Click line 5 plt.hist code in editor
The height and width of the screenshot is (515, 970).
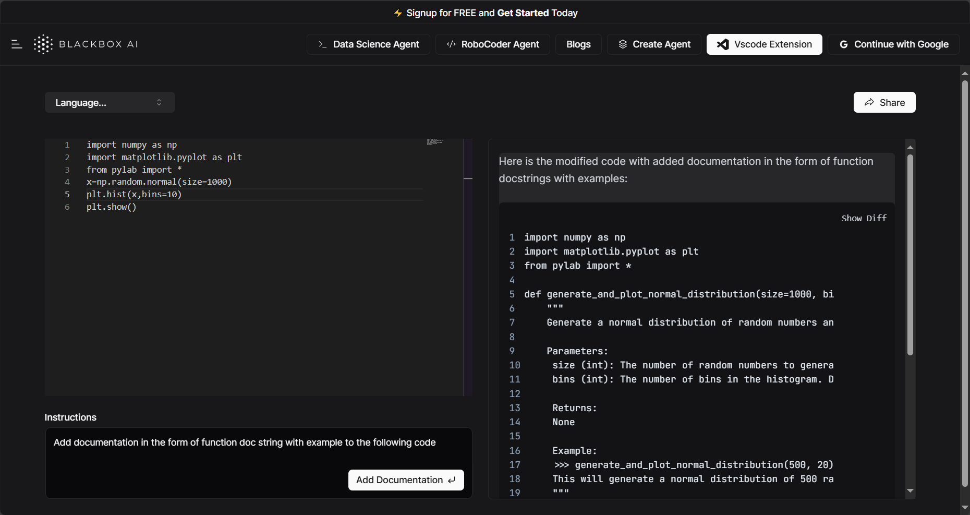click(134, 194)
